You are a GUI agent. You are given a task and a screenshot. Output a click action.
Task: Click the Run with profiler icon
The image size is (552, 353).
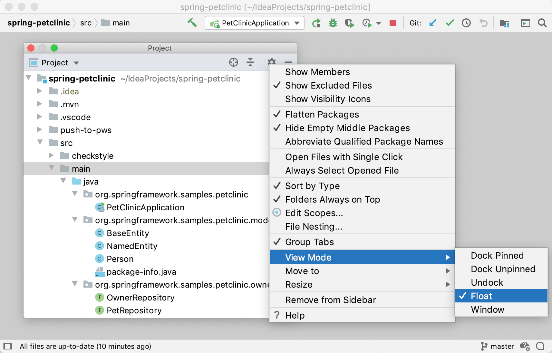[x=367, y=23]
